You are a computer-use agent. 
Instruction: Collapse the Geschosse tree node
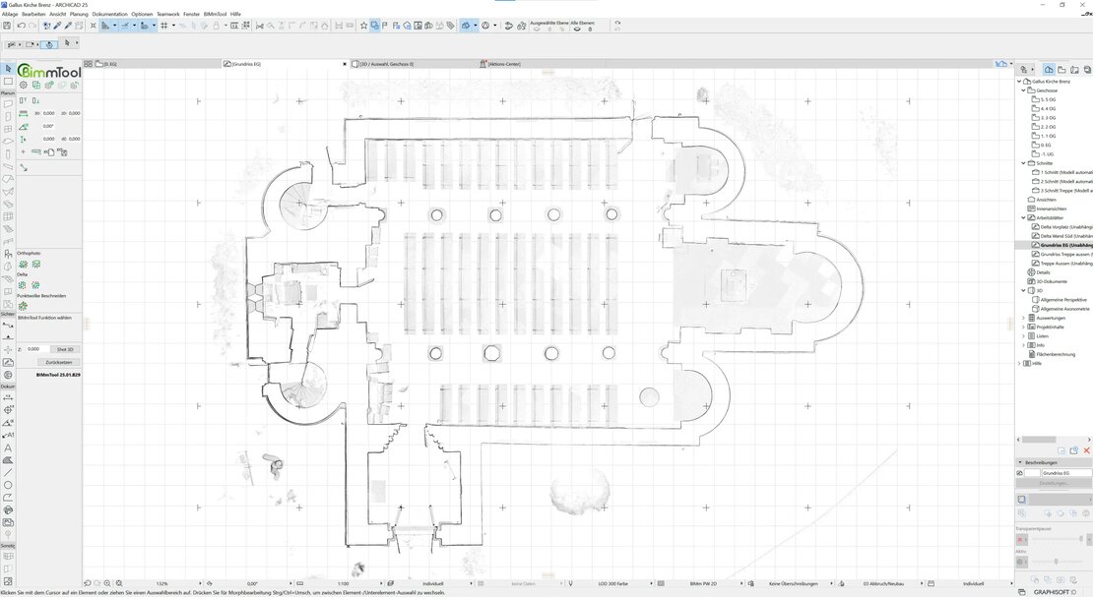tap(1022, 90)
